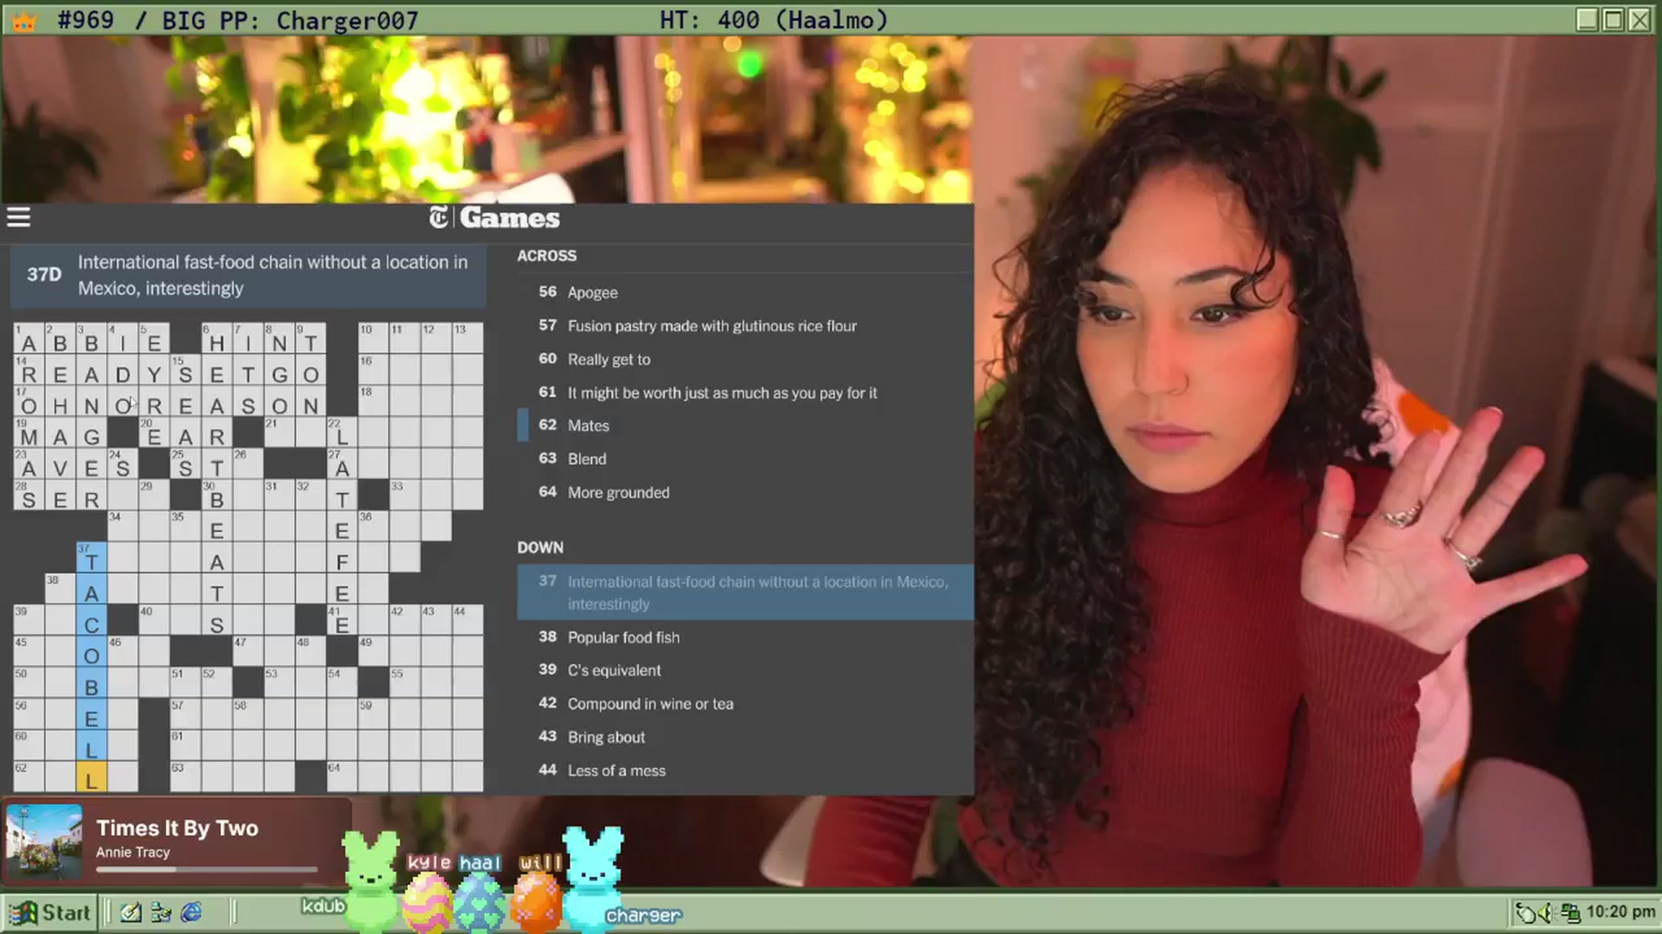Open the Start menu
1662x934 pixels.
click(49, 912)
